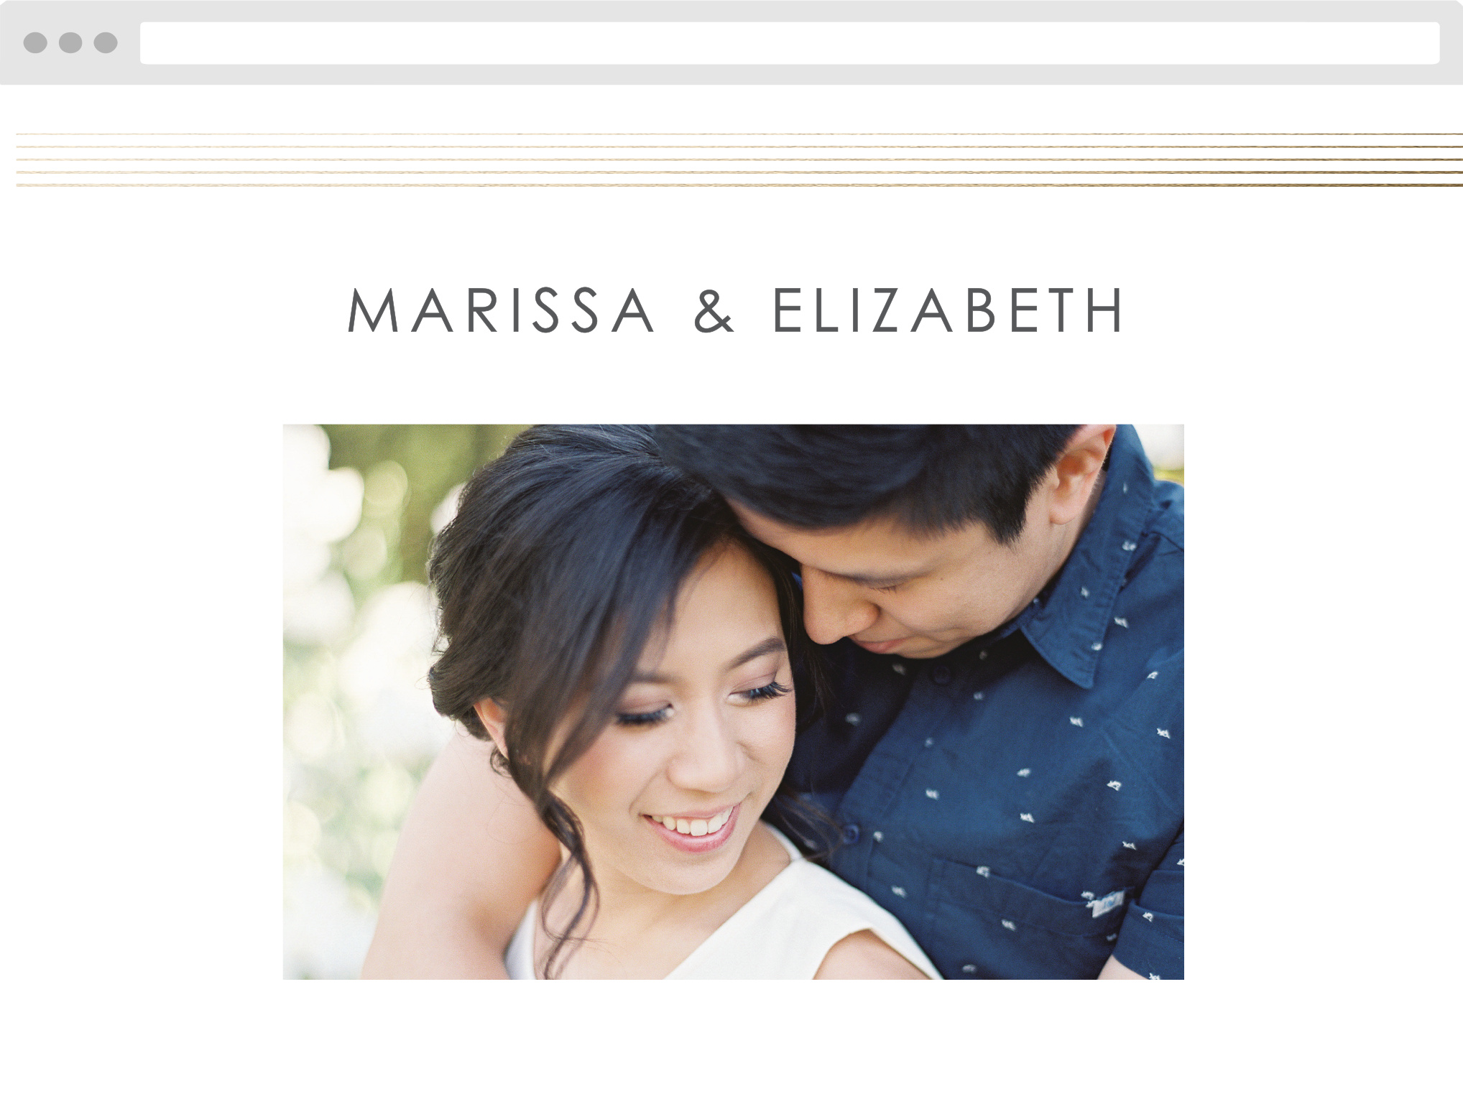Click the first gray browser window dot
The width and height of the screenshot is (1463, 1094).
coord(35,42)
